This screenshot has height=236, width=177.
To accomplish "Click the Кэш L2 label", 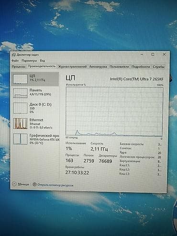I will tap(124, 169).
